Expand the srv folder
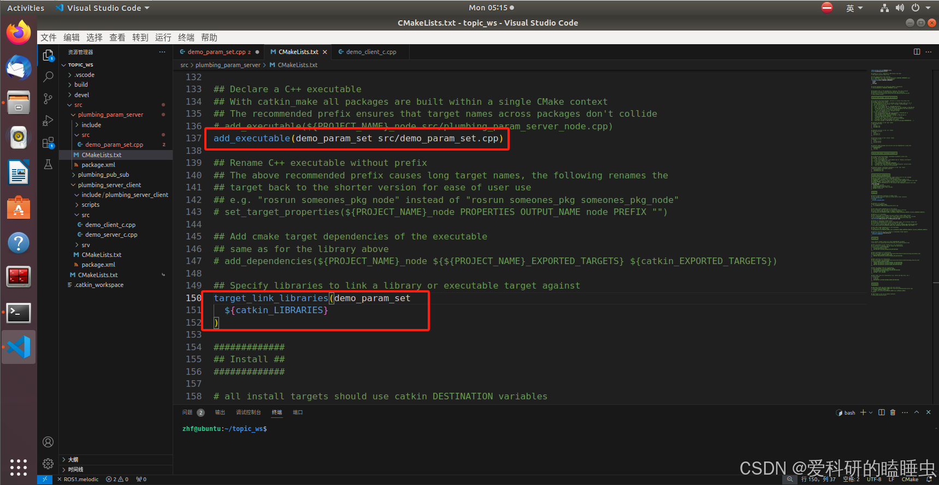 pos(116,245)
